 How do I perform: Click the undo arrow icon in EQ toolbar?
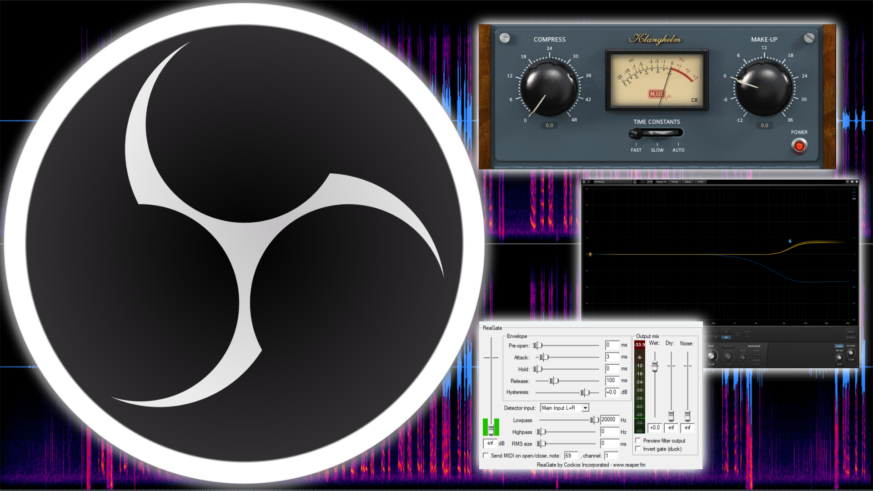tap(584, 182)
